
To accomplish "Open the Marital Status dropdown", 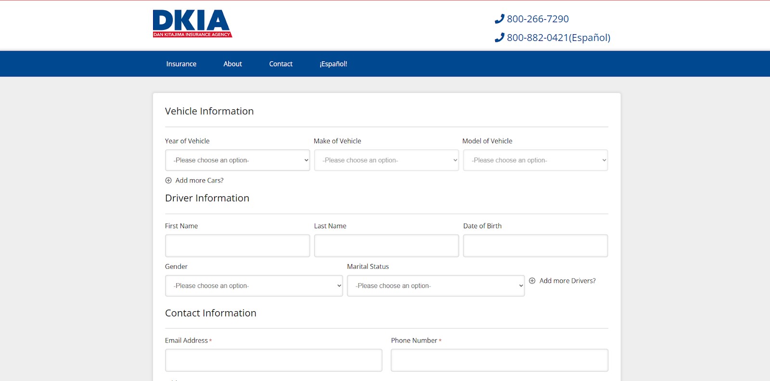I will [x=436, y=286].
